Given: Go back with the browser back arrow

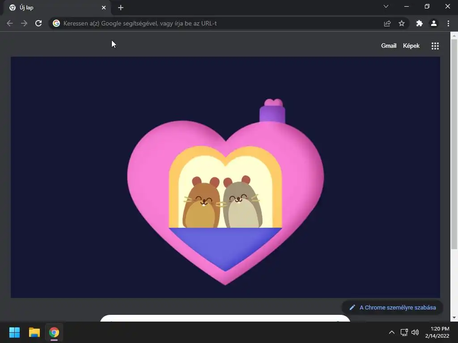Looking at the screenshot, I should point(10,23).
